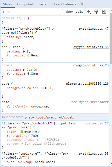
Task: Open the oxygen-print.css:23 source link
Action: click(91, 65)
